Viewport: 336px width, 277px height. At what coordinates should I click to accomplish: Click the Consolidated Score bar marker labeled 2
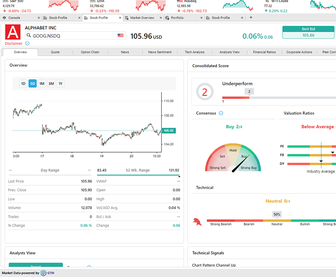(249, 92)
